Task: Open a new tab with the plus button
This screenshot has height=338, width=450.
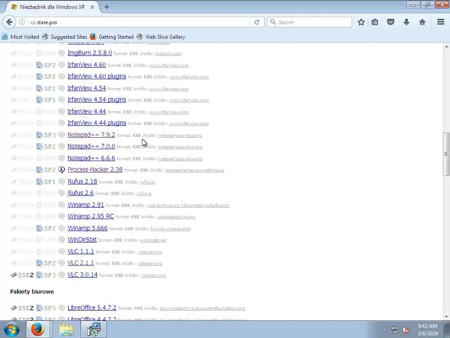Action: click(107, 7)
